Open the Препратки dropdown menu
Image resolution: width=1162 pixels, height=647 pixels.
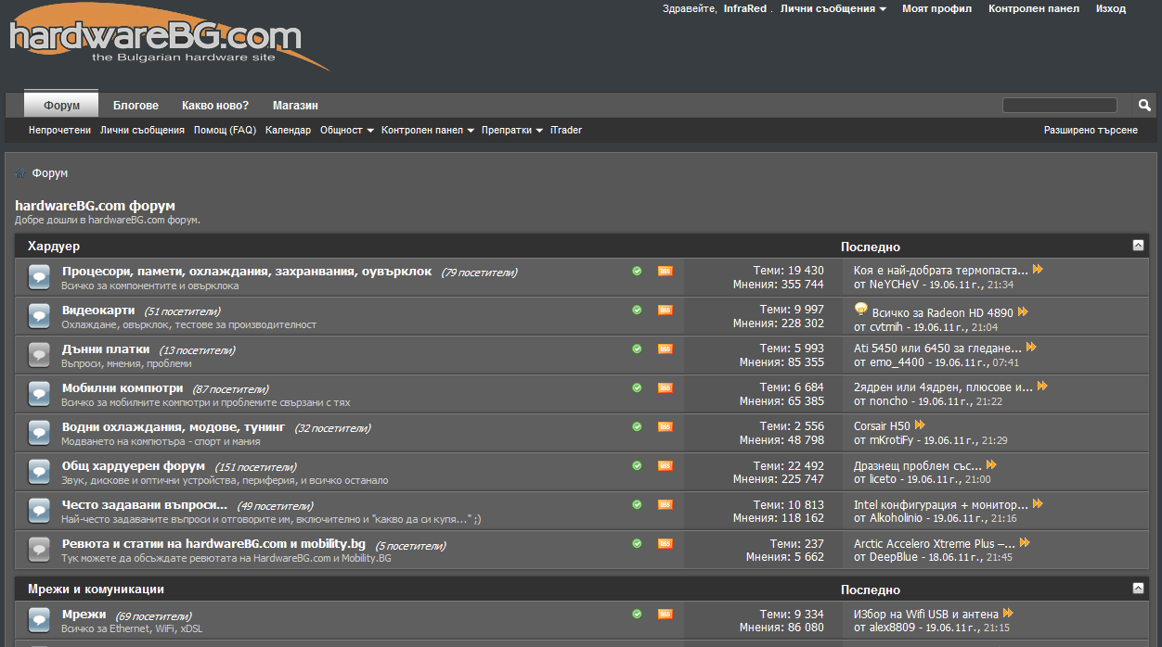coord(512,131)
